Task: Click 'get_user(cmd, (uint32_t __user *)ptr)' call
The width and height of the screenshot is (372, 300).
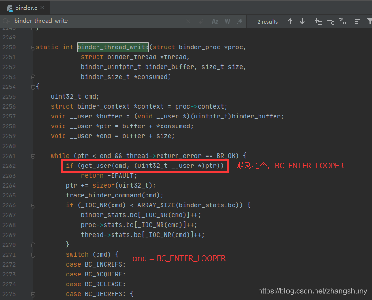Action: pos(150,166)
